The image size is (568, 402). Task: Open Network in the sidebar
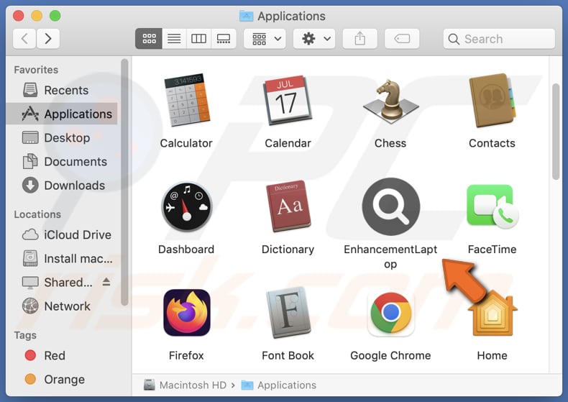pyautogui.click(x=62, y=306)
